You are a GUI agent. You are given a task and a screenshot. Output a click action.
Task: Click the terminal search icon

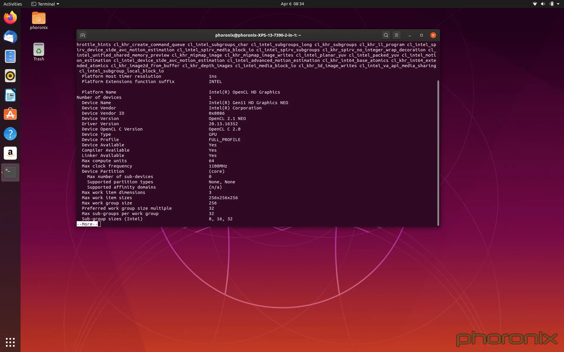(386, 35)
